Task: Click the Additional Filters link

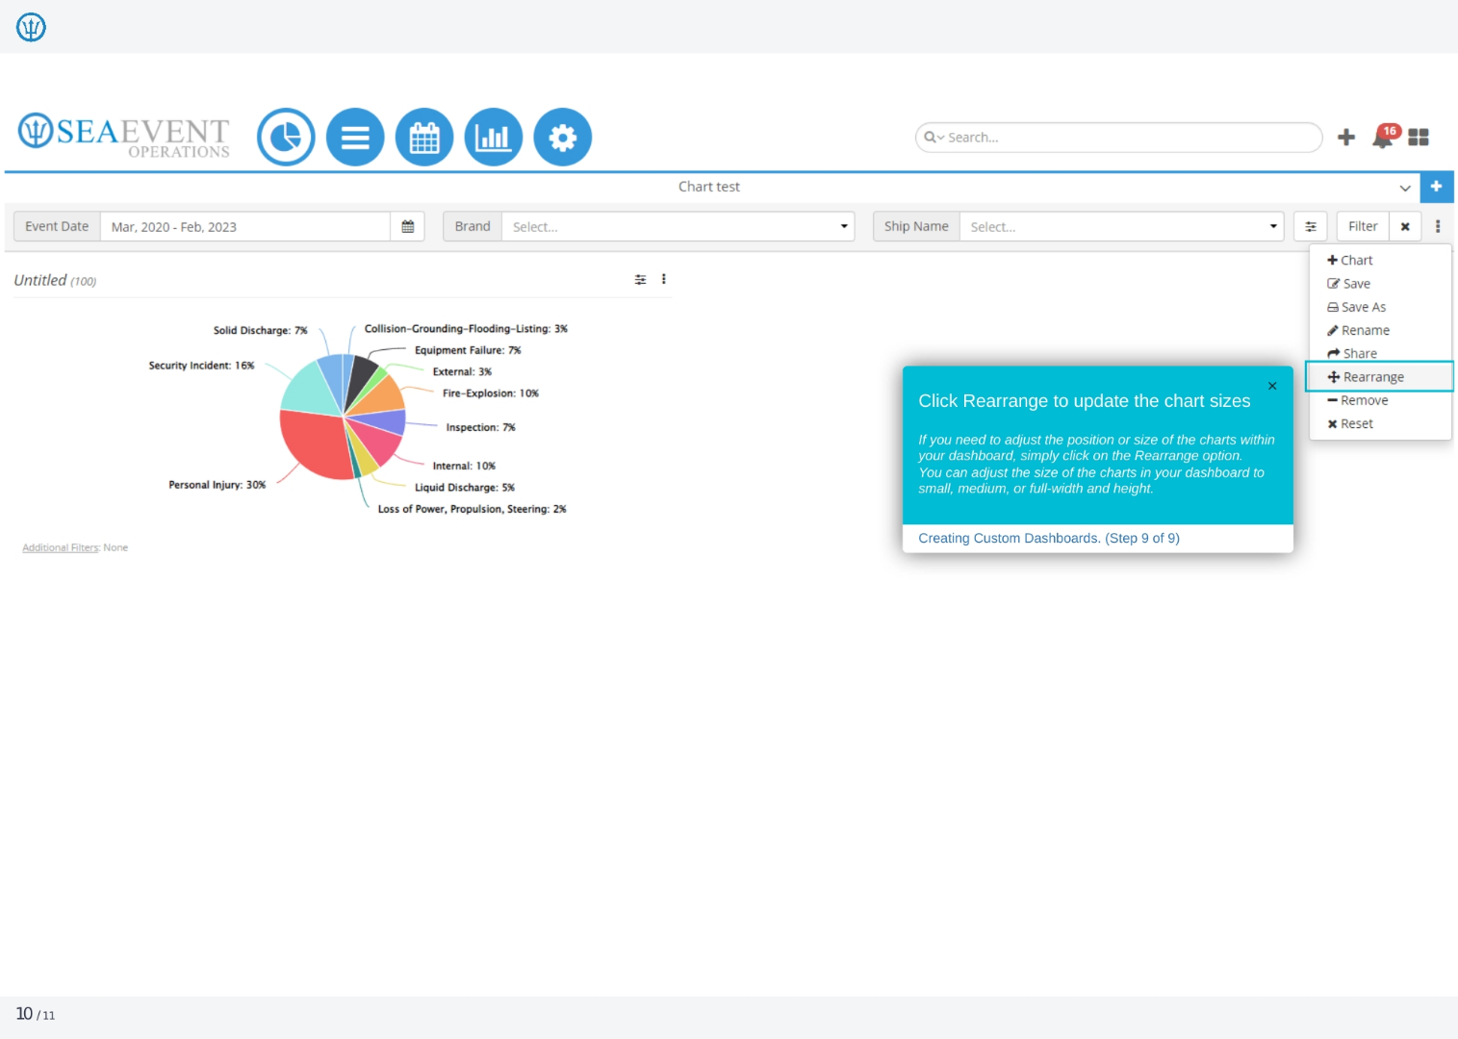Action: pos(61,547)
